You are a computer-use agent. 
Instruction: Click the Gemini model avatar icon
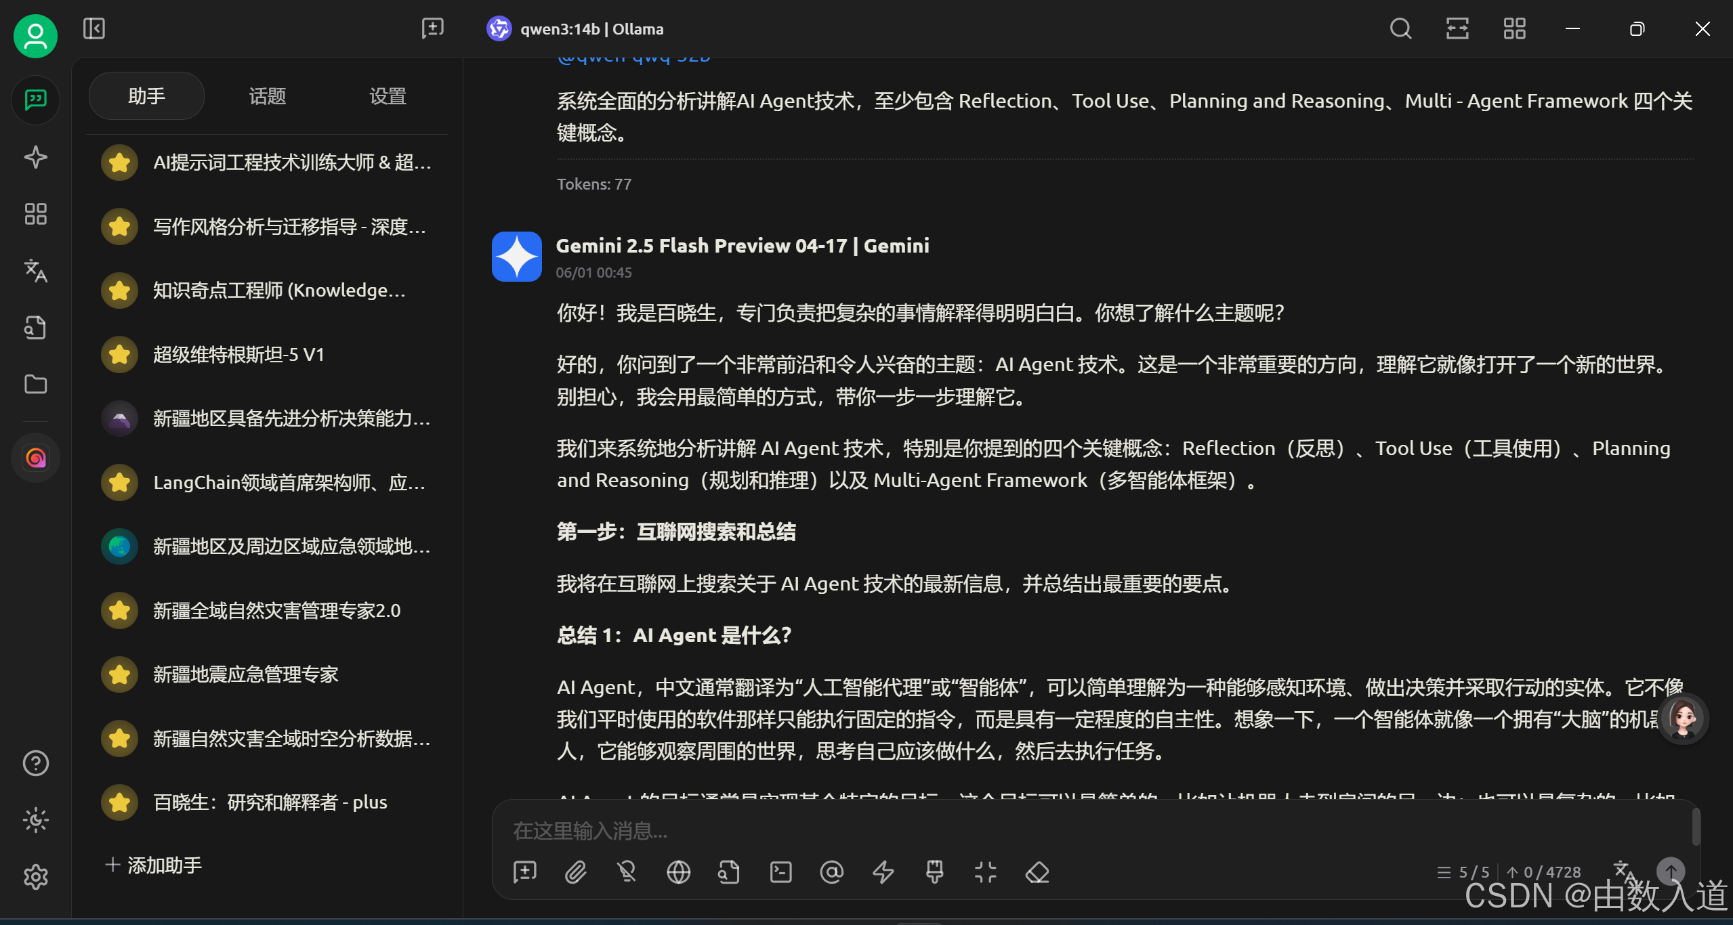516,257
